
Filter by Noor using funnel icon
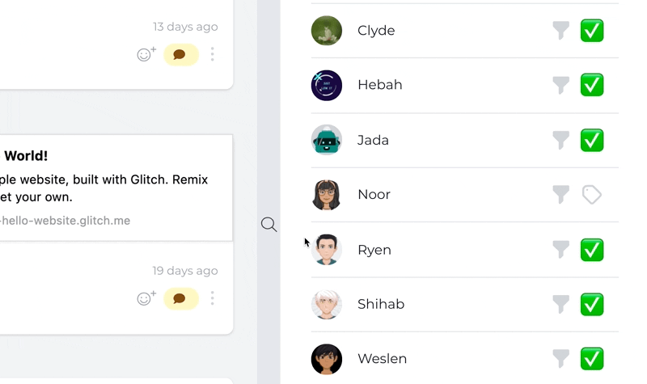click(560, 194)
